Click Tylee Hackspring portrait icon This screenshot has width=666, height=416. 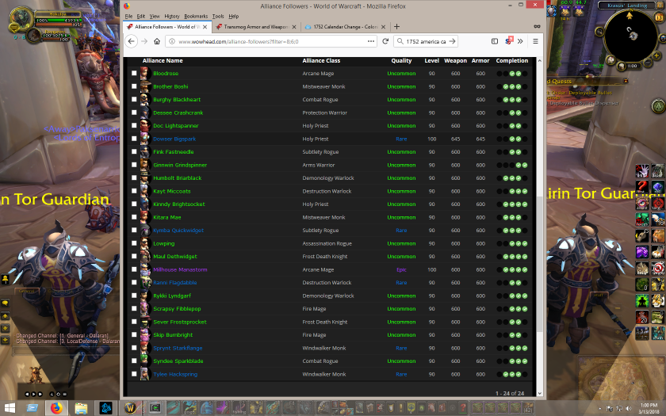pos(145,374)
